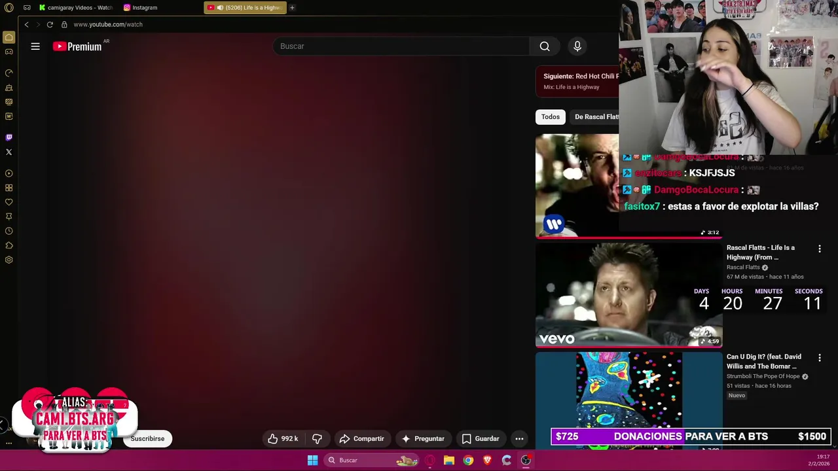Dislike the video with thumbs-down
838x471 pixels.
317,439
